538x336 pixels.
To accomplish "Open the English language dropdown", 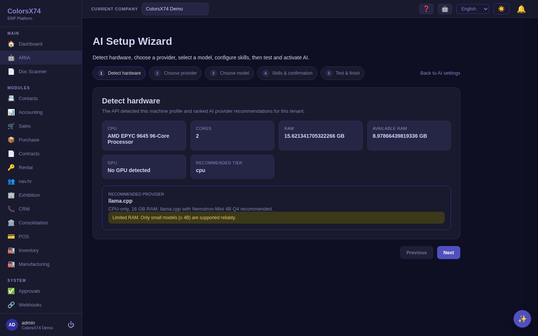I will pos(473,9).
